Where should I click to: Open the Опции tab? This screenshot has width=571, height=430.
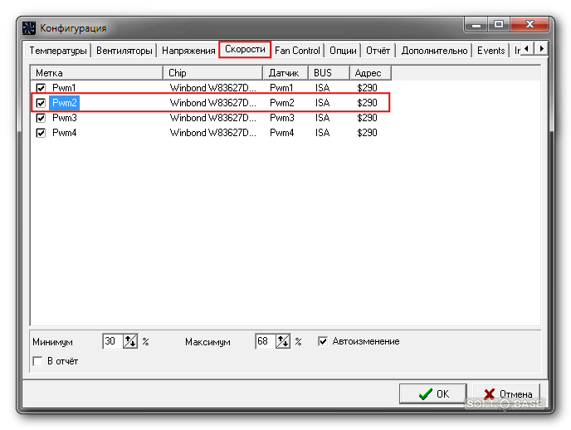coord(343,51)
